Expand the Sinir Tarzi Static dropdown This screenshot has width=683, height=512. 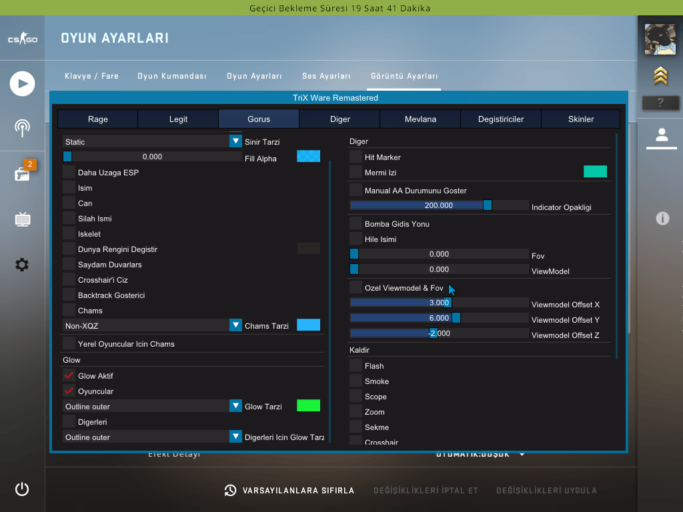coord(153,141)
